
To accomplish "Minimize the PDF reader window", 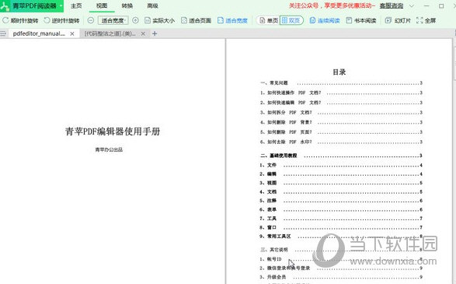I will click(426, 5).
